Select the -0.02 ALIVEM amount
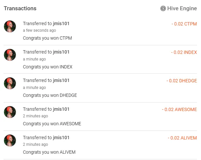201x160 pixels. (182, 138)
